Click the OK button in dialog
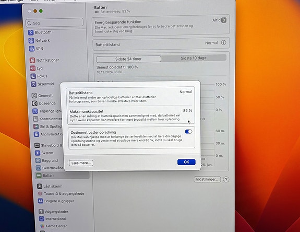Viewport: 300px width, 232px height. tap(186, 162)
